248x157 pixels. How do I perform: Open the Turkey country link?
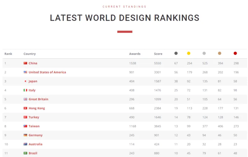click(x=34, y=117)
